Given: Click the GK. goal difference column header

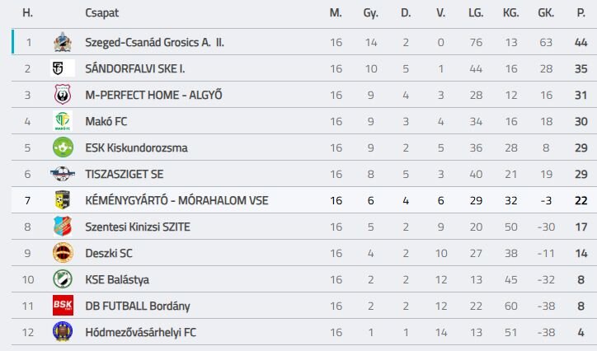Looking at the screenshot, I should (546, 12).
